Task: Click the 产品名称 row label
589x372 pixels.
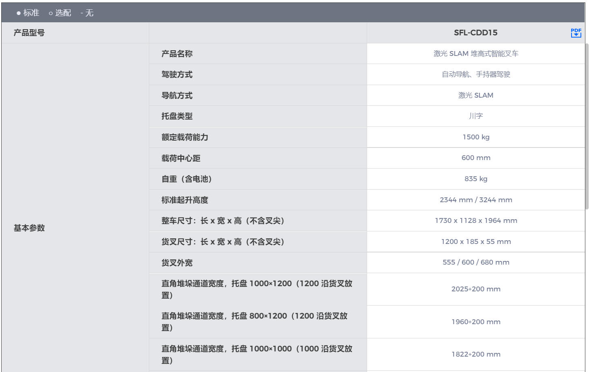Action: pos(177,53)
